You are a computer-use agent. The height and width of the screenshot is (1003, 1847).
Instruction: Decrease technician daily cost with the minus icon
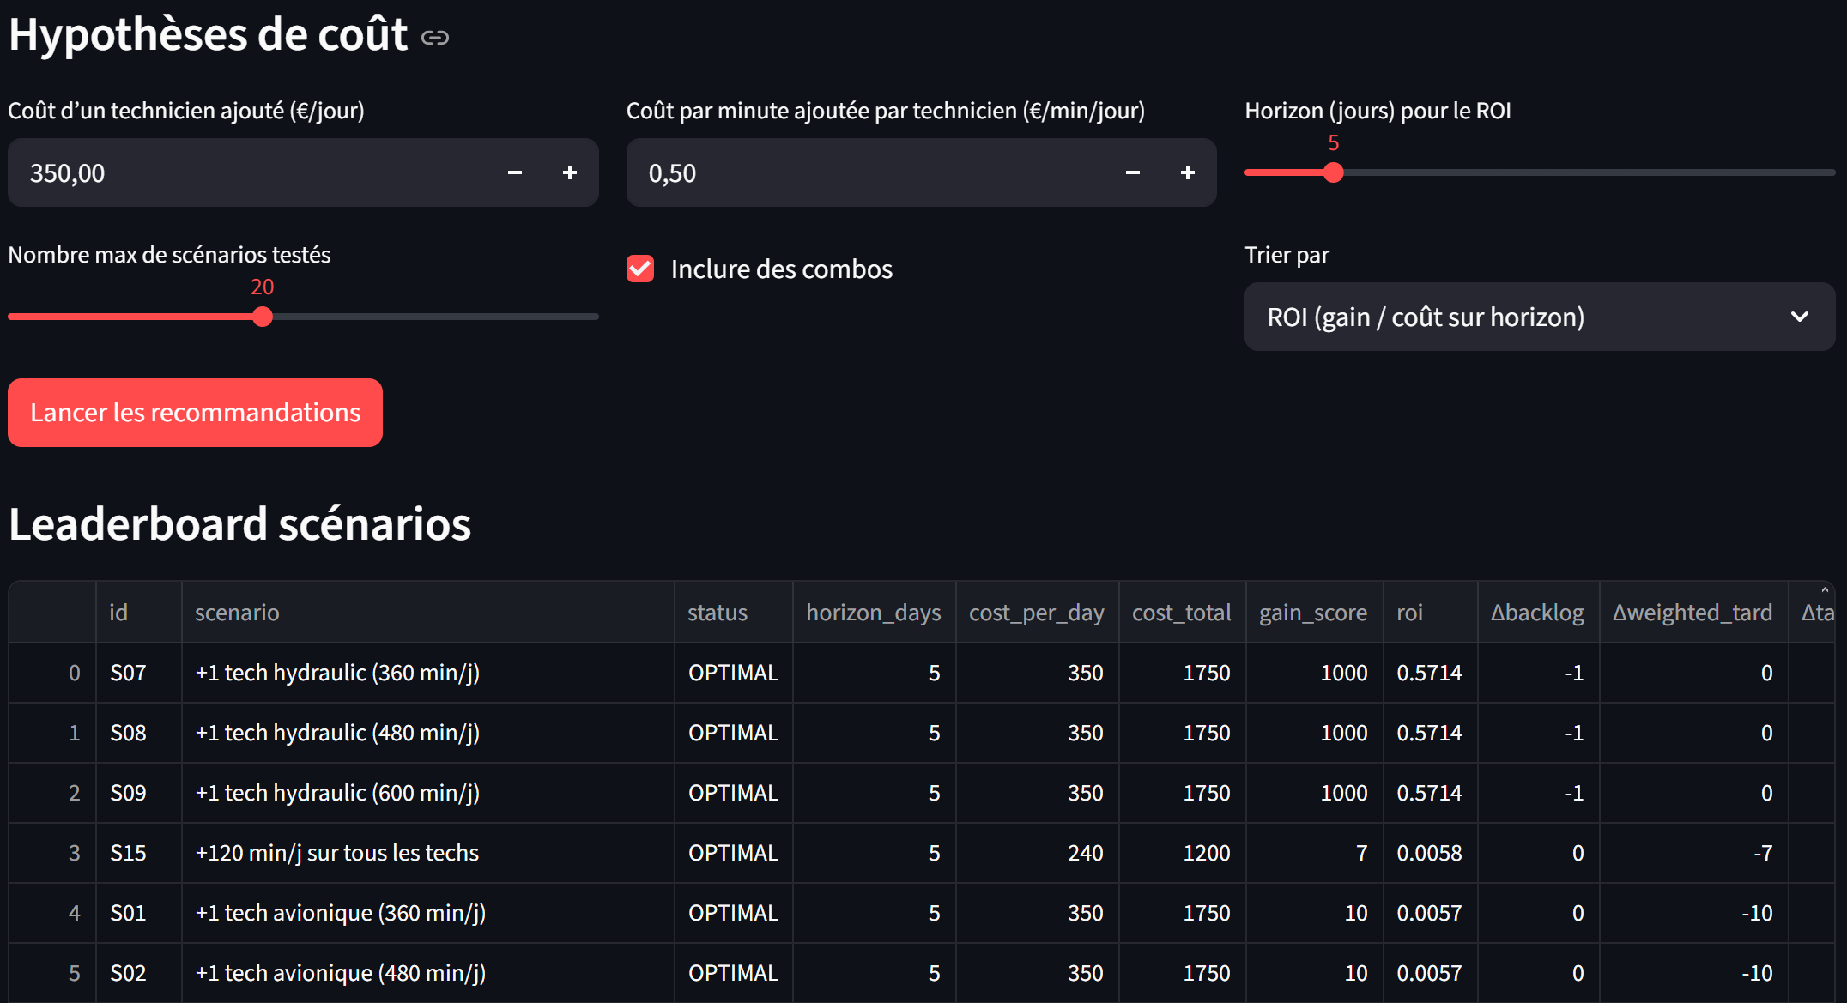tap(514, 172)
